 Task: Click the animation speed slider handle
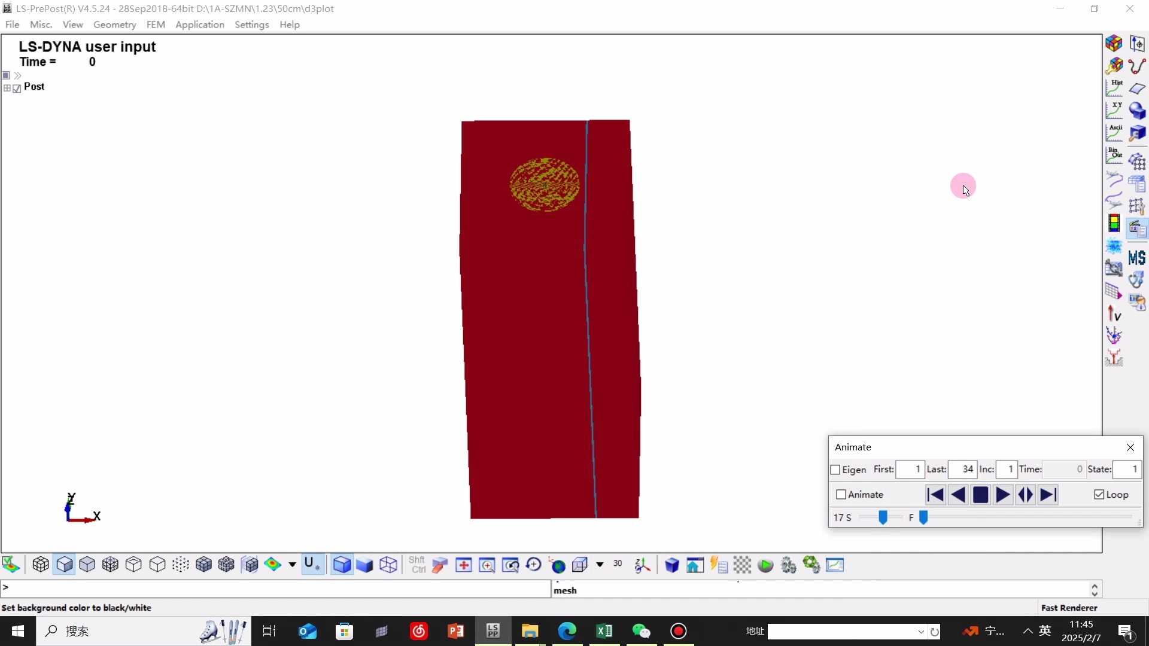point(883,517)
